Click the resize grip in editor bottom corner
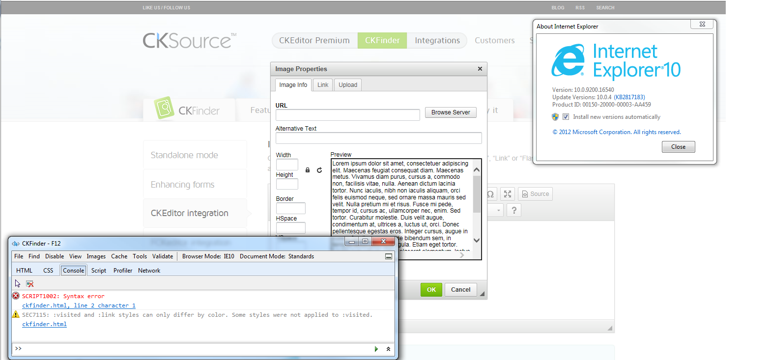768x360 pixels. [610, 328]
